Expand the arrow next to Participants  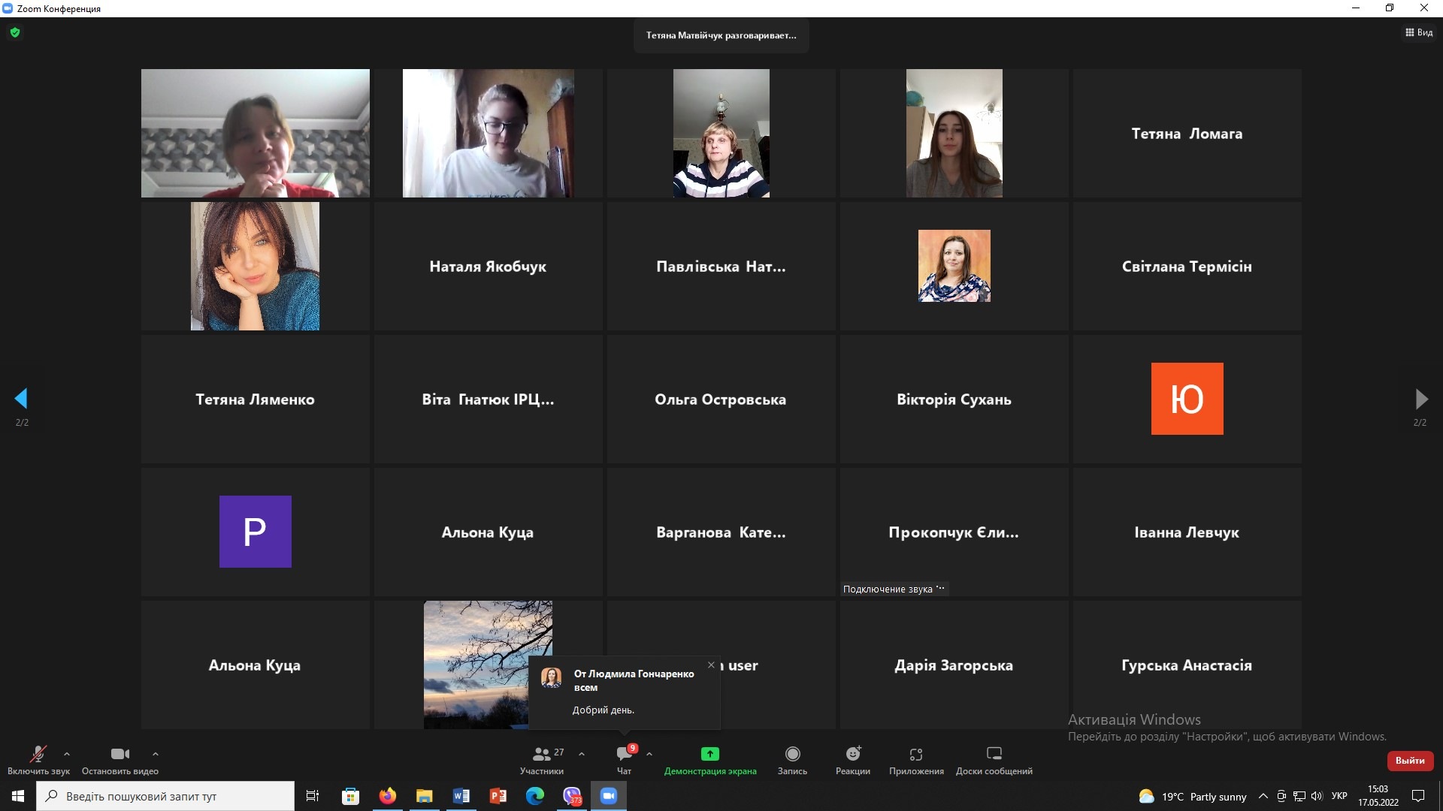(582, 754)
